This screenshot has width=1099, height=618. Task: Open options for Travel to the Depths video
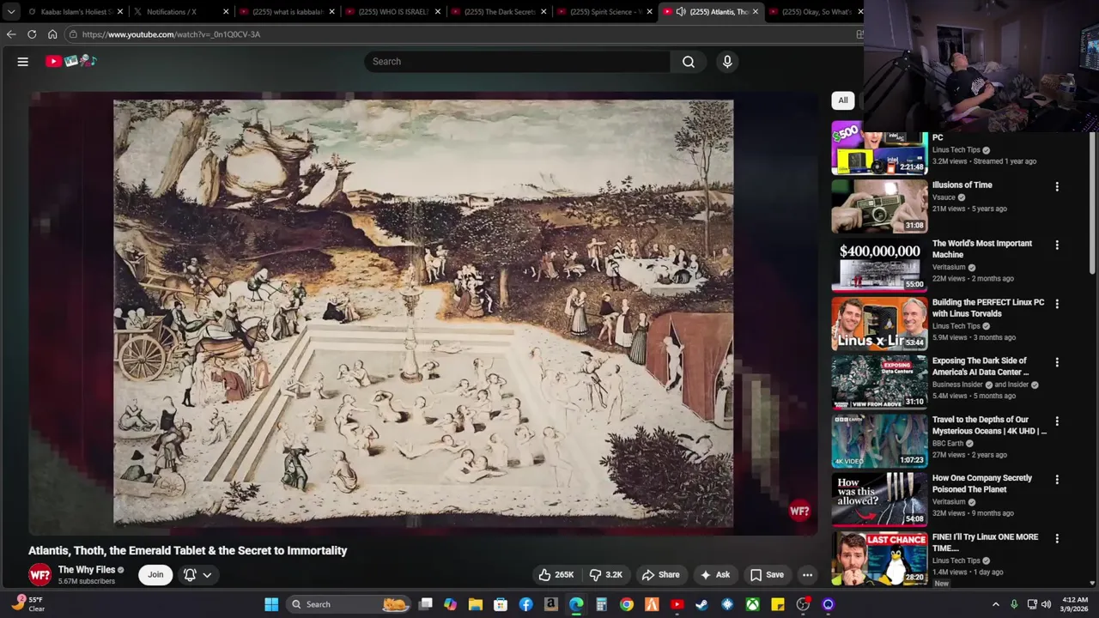click(x=1057, y=421)
